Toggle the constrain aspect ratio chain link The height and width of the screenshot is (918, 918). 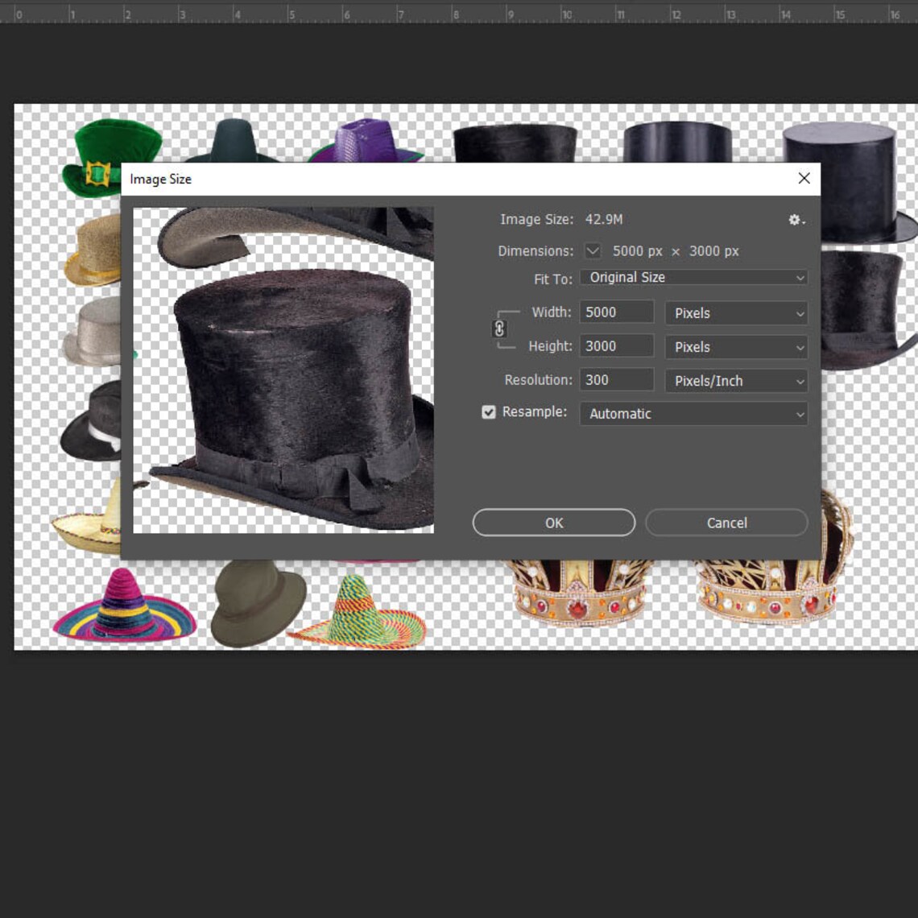click(499, 329)
